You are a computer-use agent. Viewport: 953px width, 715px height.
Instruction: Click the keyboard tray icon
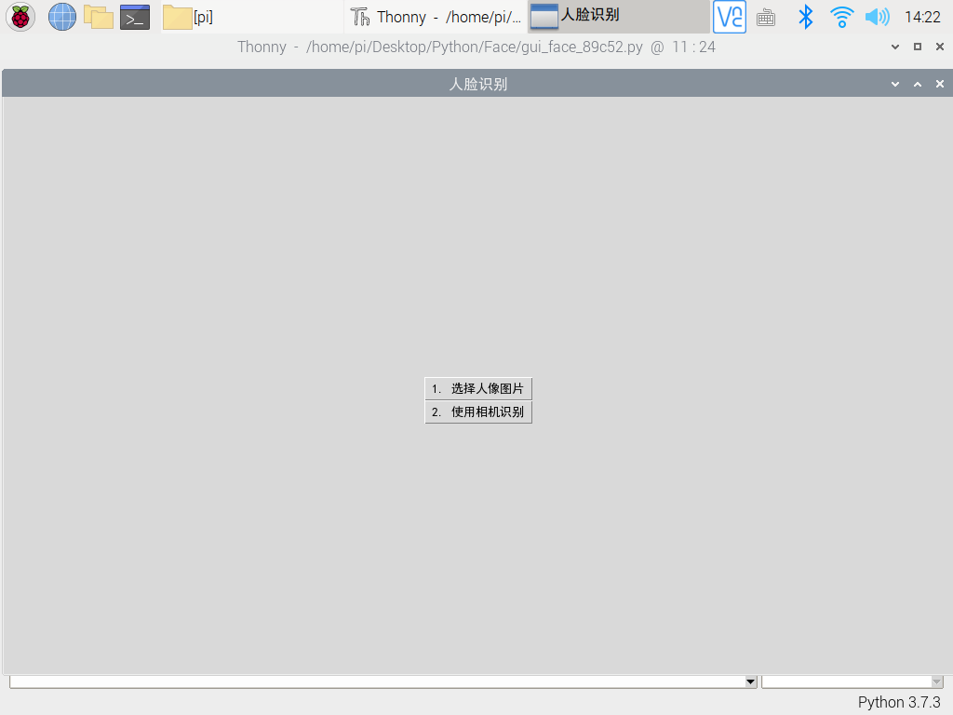coord(766,18)
